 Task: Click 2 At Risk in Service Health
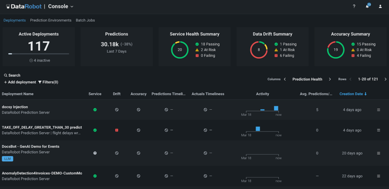point(206,50)
